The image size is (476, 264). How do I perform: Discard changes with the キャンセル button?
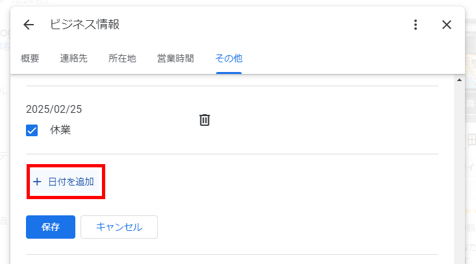point(119,227)
